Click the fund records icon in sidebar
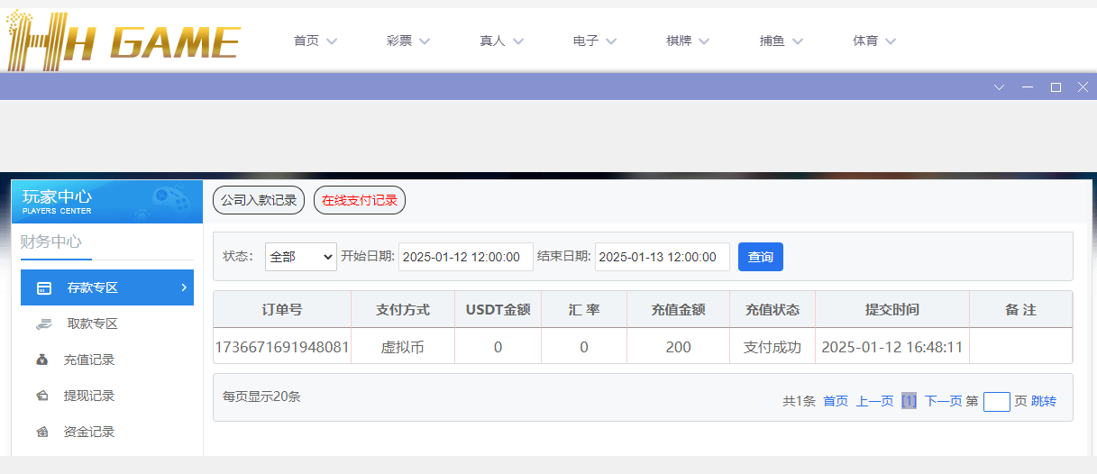1097x474 pixels. [x=42, y=433]
